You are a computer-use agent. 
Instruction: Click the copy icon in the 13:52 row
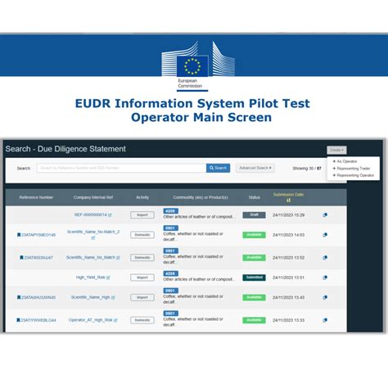tap(325, 258)
